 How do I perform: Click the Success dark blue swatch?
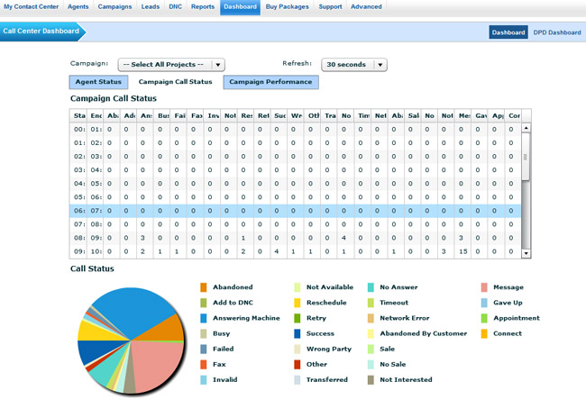tap(298, 333)
